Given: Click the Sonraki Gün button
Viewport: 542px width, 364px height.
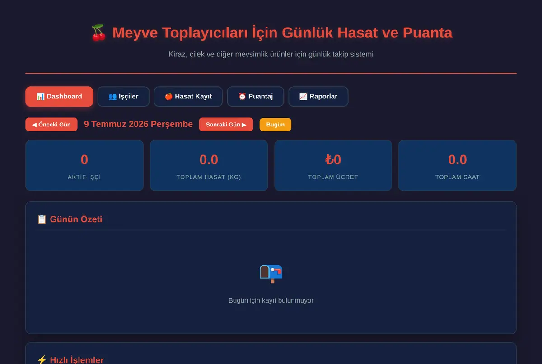Looking at the screenshot, I should pos(226,125).
